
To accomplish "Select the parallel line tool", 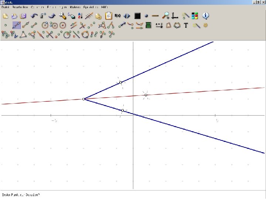I will click(74, 25).
